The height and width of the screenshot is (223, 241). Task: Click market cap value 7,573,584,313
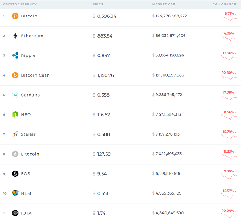coord(168,114)
